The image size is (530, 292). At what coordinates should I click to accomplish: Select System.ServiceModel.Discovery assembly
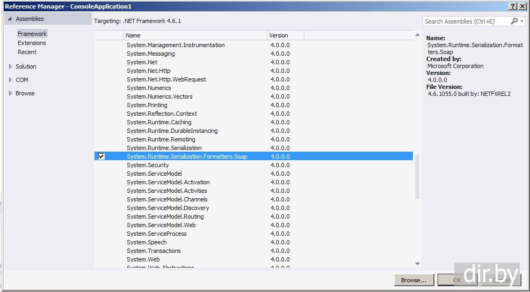[253, 208]
